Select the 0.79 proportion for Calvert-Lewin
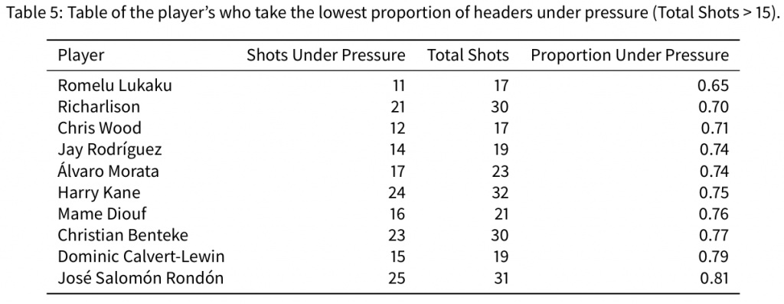The height and width of the screenshot is (304, 784). pos(714,257)
